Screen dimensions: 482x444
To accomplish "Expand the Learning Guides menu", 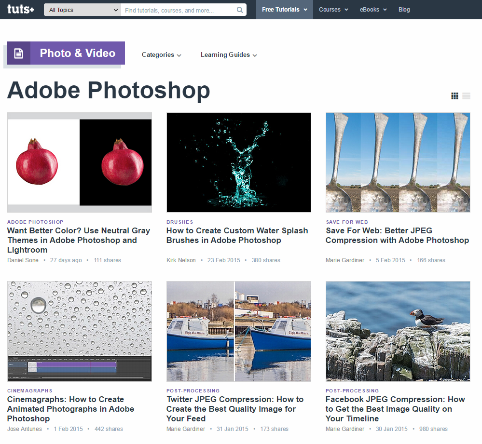I will [228, 55].
